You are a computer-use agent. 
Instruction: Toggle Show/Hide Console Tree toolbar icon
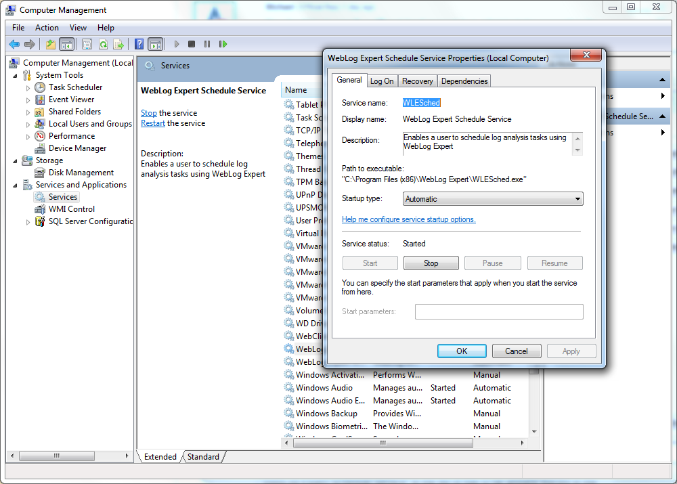66,44
